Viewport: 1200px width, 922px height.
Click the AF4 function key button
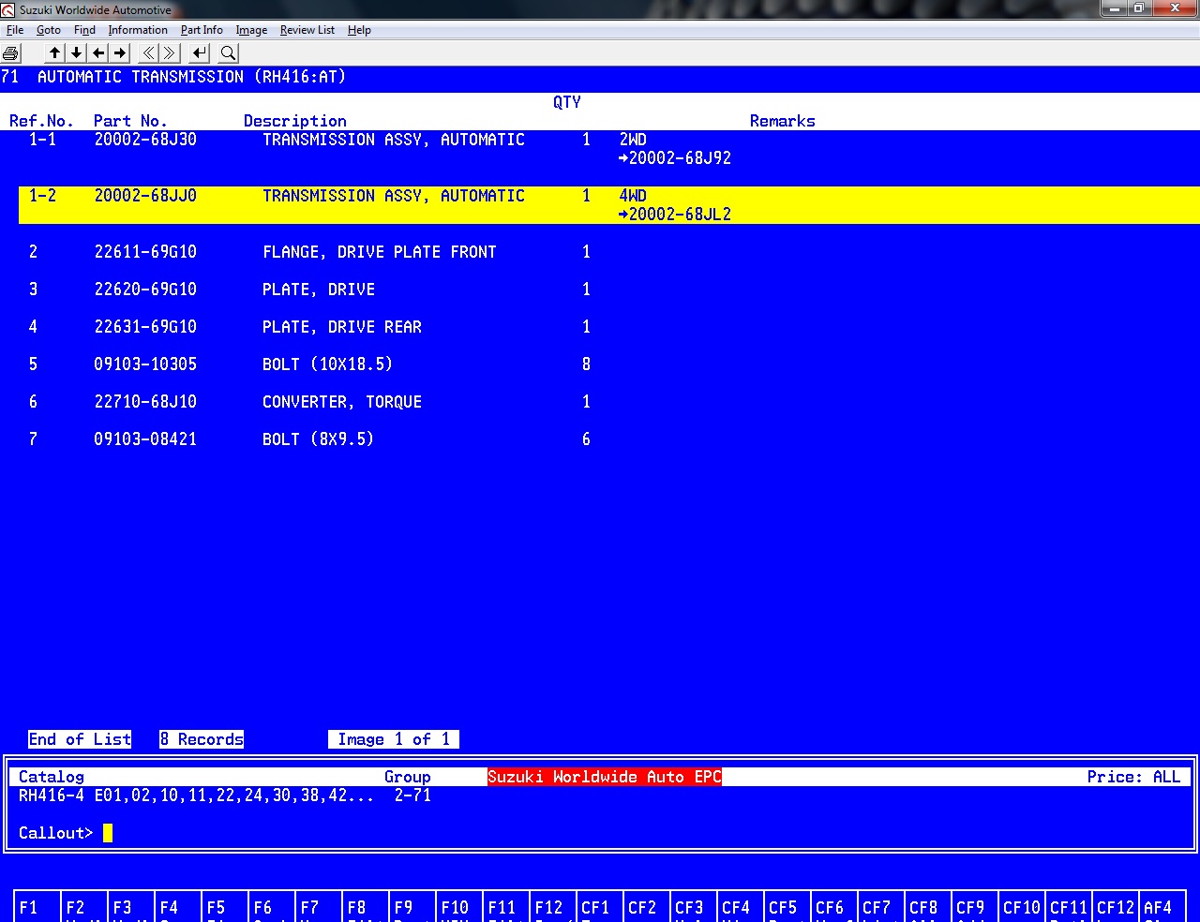coord(1162,907)
